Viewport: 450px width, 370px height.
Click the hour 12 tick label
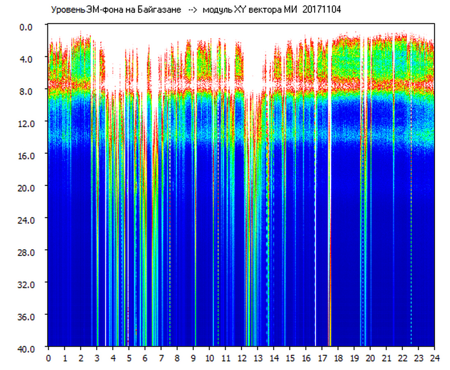point(241,358)
